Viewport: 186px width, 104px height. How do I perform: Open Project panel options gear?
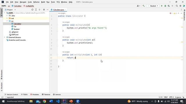[x=44, y=10]
